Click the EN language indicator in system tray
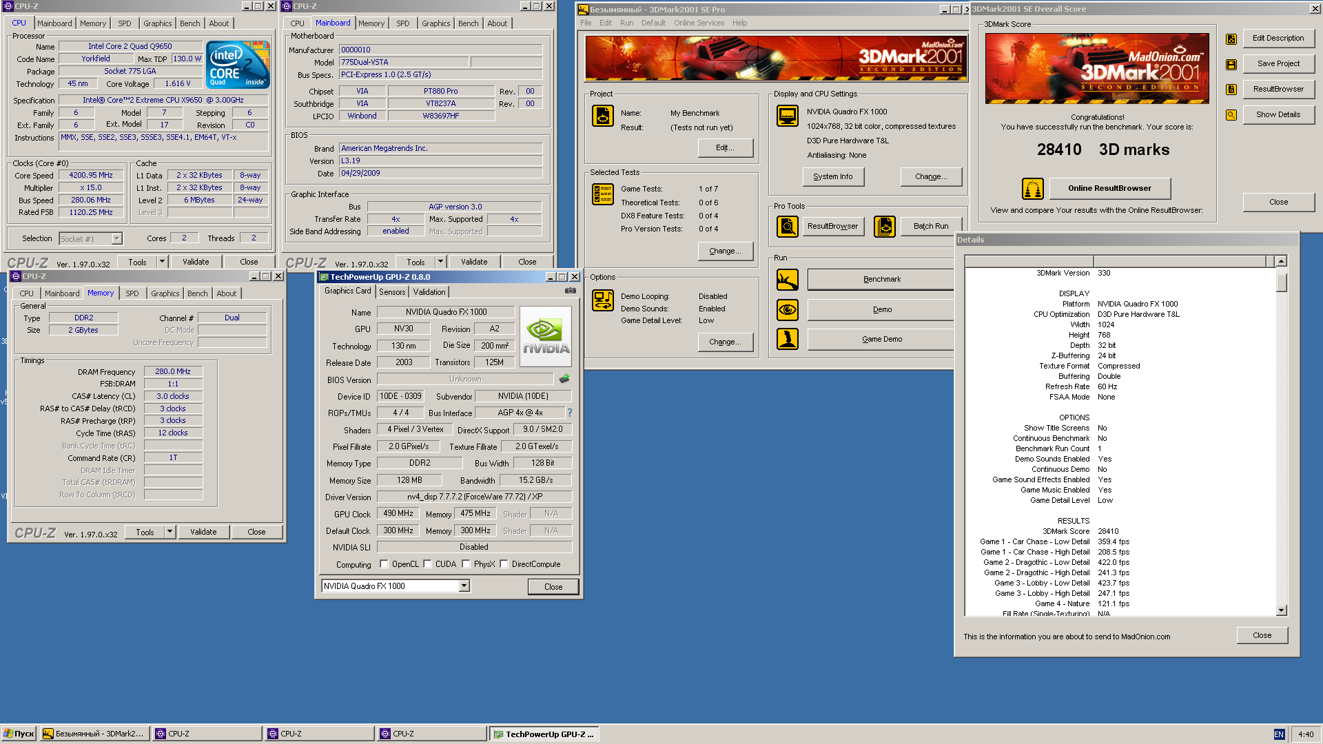The image size is (1323, 744). (1279, 734)
